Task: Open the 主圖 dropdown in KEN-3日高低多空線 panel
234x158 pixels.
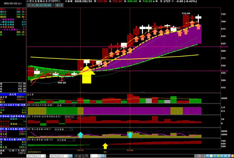Action: pos(74,105)
